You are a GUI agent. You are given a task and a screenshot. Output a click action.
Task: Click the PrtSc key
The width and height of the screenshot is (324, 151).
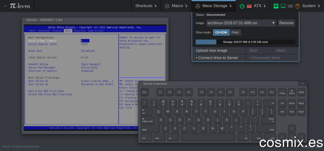coord(282,92)
